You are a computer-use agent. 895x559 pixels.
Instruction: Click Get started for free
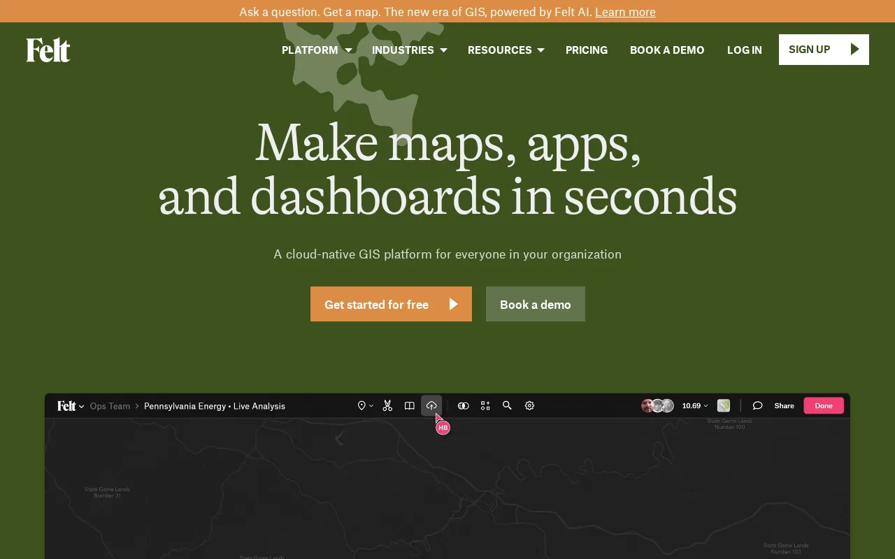click(391, 304)
